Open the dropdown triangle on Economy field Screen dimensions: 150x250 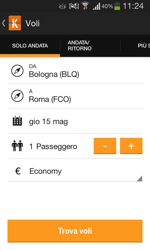tap(139, 178)
